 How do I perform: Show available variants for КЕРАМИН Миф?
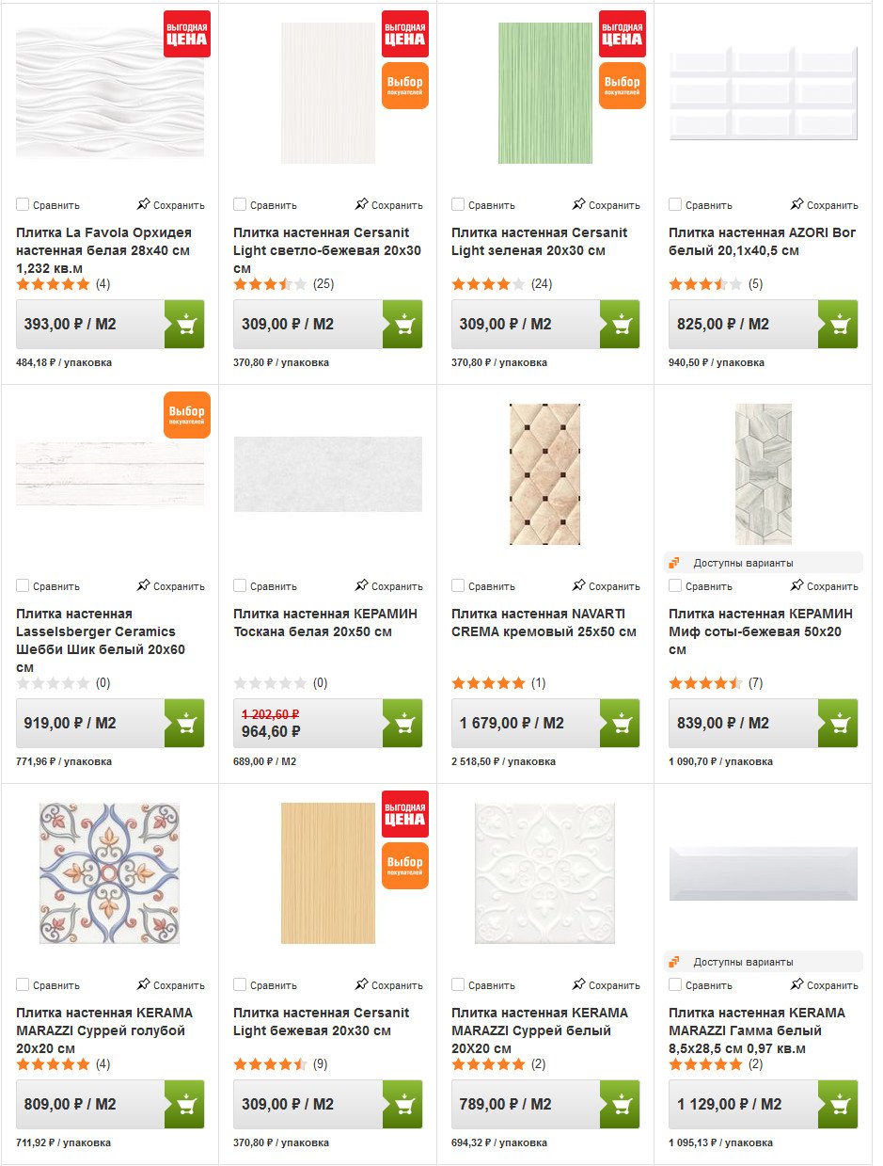pyautogui.click(x=743, y=564)
